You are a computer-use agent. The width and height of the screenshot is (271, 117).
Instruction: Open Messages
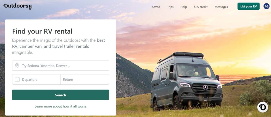(221, 7)
